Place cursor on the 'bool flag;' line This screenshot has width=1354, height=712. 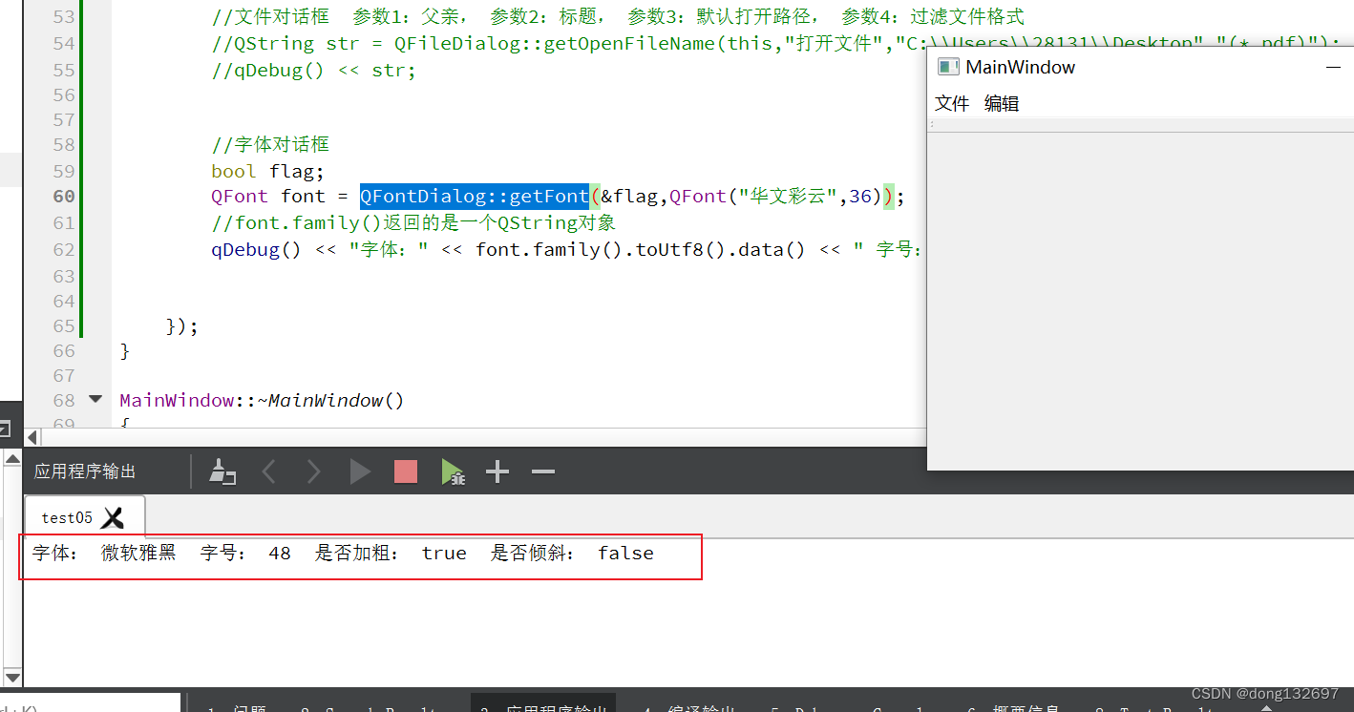(268, 171)
